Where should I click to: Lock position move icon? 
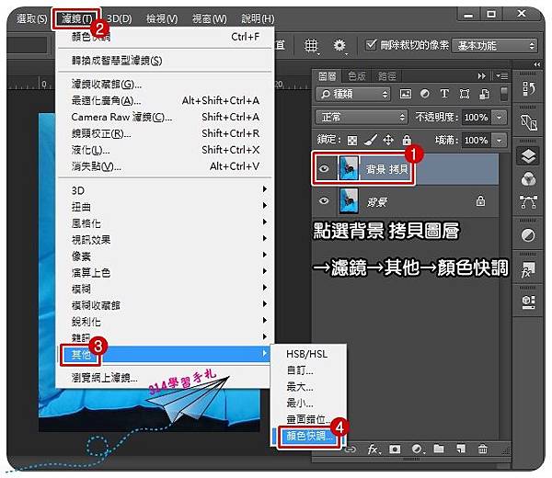[x=388, y=141]
